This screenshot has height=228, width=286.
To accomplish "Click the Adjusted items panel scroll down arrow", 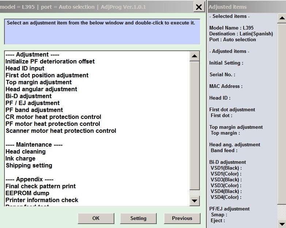I will click(x=282, y=224).
